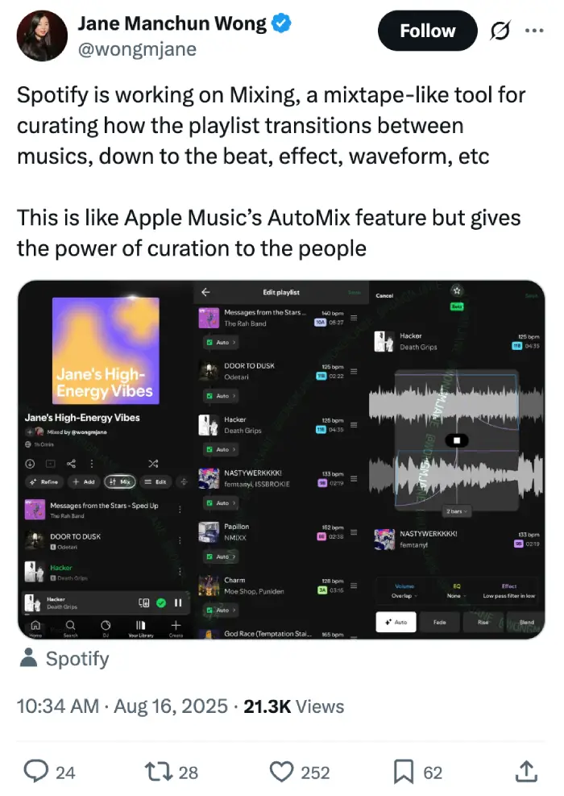Click the pause button in now-playing bar

(x=178, y=602)
